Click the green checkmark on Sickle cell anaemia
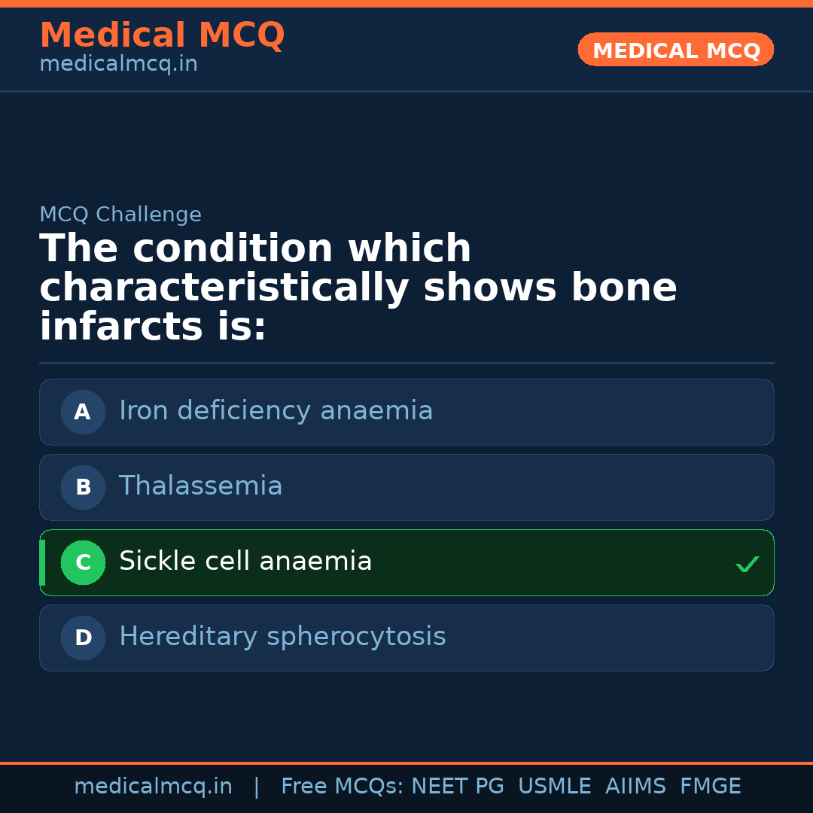This screenshot has height=813, width=813. [x=747, y=564]
